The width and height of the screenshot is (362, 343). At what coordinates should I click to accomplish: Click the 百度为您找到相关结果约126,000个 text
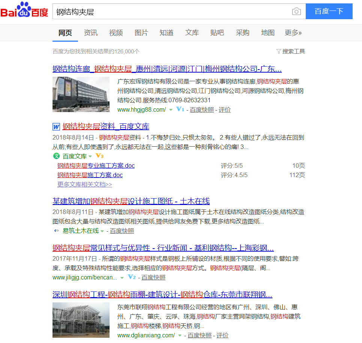96,52
